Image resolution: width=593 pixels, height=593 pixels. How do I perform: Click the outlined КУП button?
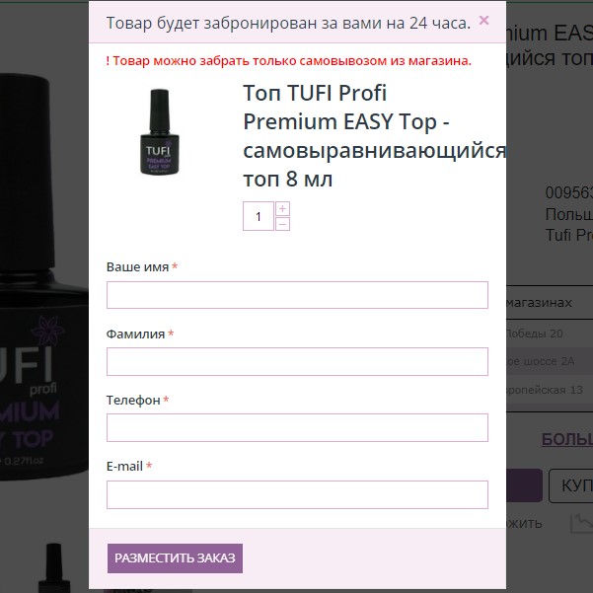tap(570, 485)
